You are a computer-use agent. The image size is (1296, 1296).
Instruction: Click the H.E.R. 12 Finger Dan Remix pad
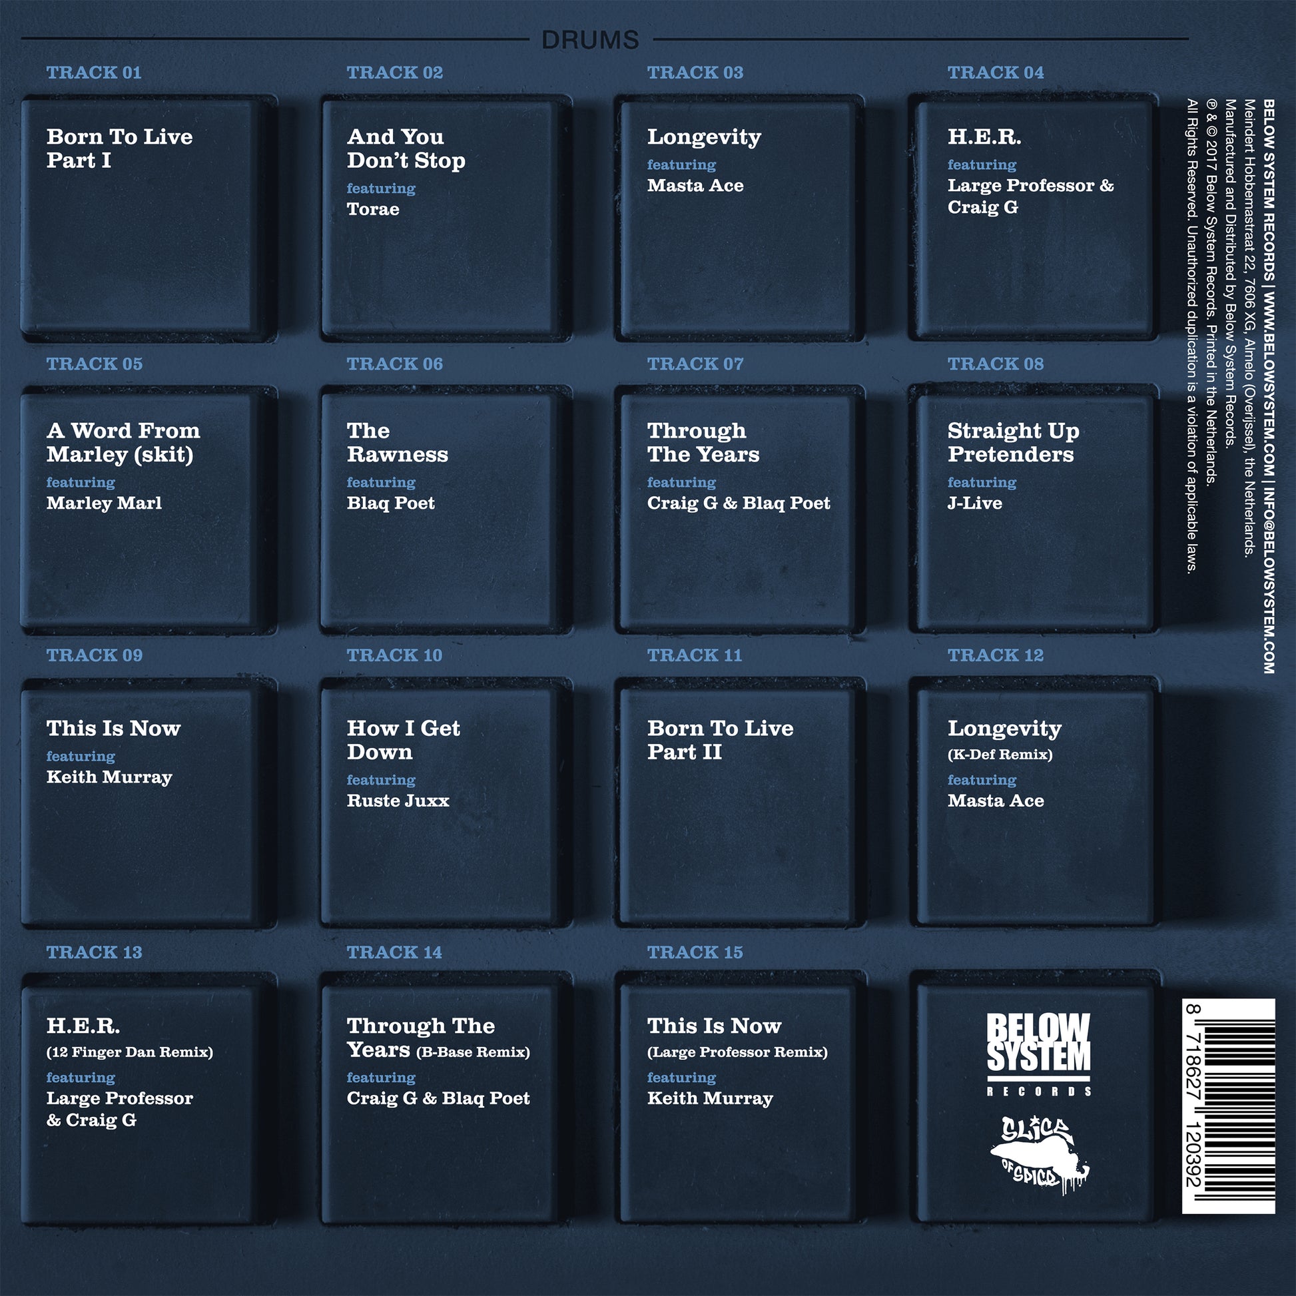[149, 1099]
